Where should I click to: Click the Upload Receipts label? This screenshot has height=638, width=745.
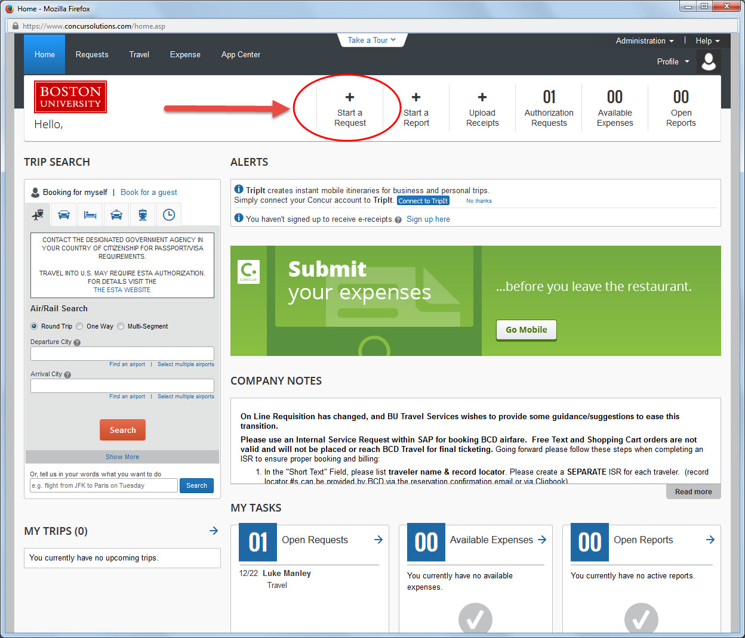pyautogui.click(x=482, y=118)
